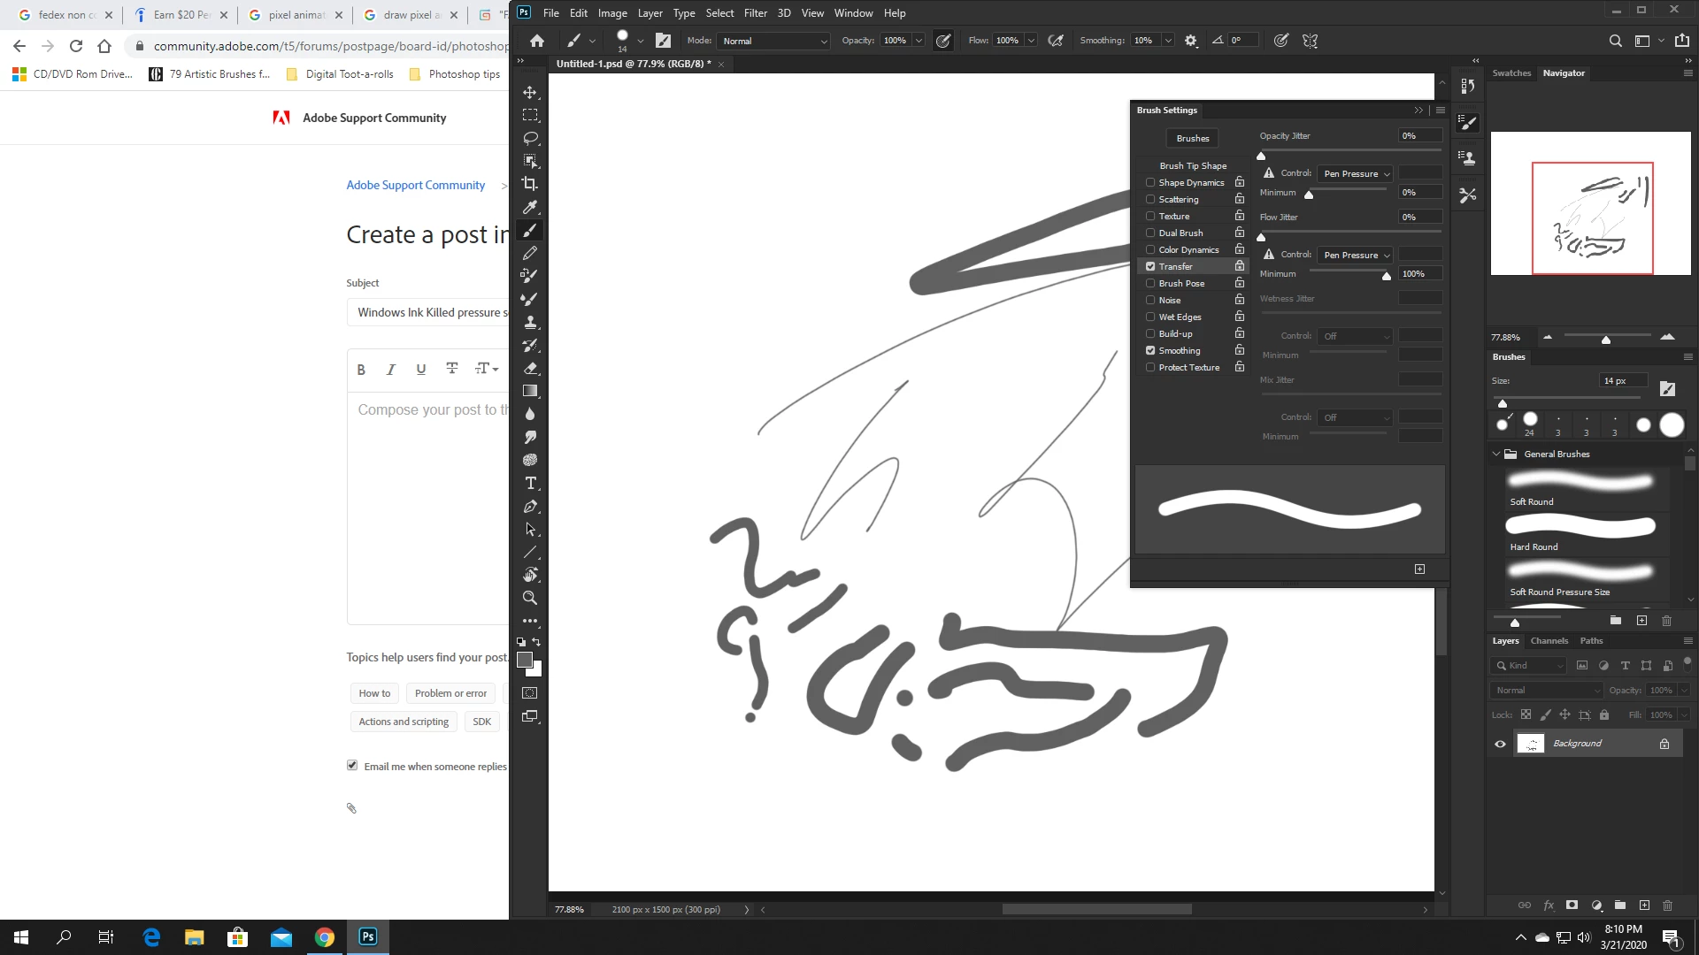Select the Eyedropper tool
Screen dimensions: 1699x955
530,207
